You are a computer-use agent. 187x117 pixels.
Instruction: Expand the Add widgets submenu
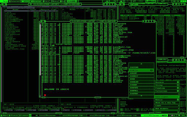point(167,109)
